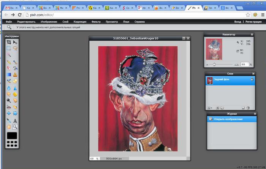Select the Move tool
Image resolution: width=266 pixels, height=169 pixels.
pyautogui.click(x=15, y=42)
